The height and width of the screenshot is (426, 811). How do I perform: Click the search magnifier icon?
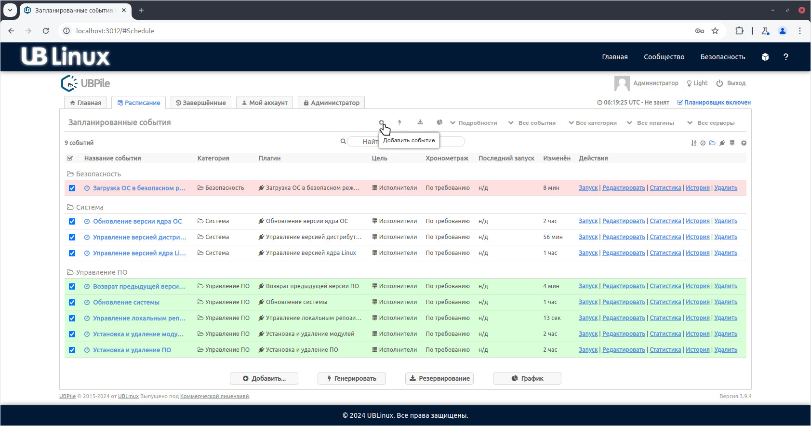pos(343,141)
